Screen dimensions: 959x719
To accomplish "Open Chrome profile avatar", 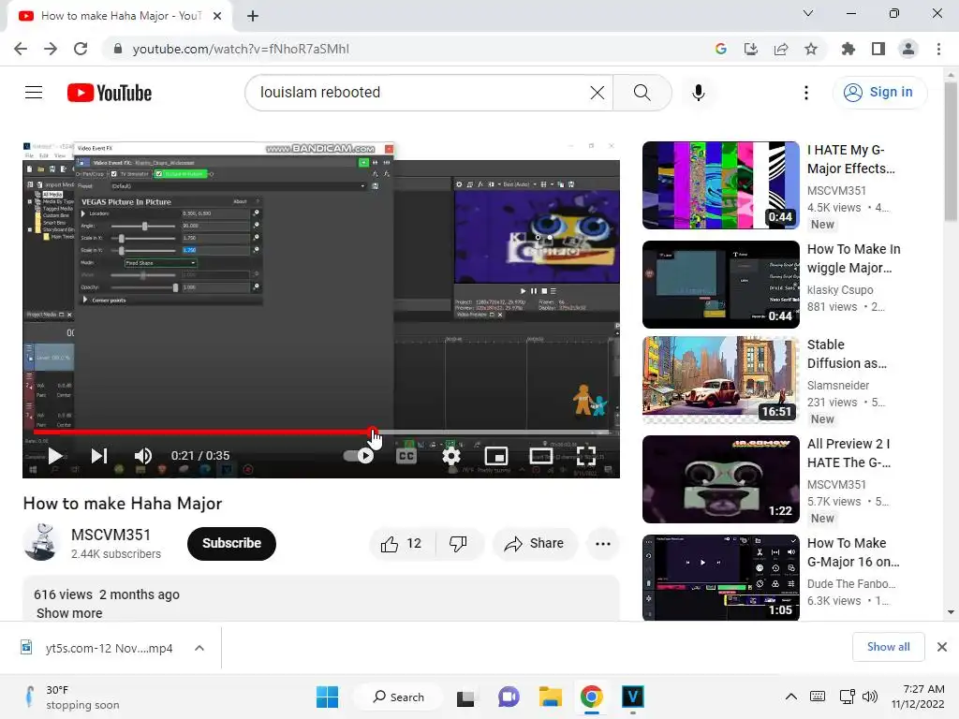I will click(x=908, y=49).
